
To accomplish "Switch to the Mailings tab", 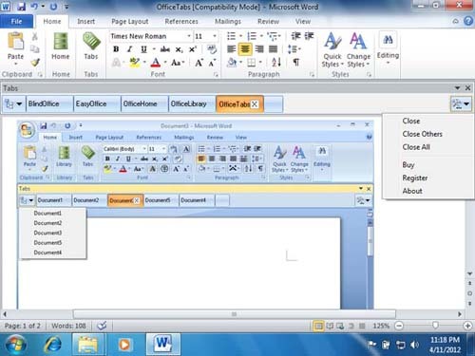I will point(228,21).
